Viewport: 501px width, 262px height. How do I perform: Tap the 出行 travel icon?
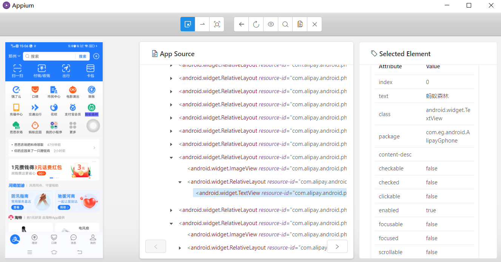(x=66, y=68)
